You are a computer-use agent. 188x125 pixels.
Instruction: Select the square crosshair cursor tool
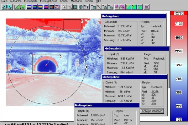pyautogui.click(x=75, y=7)
